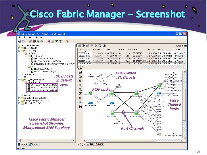Image resolution: width=207 pixels, height=155 pixels.
Task: Sort table by Location column header
Action: [x=166, y=50]
